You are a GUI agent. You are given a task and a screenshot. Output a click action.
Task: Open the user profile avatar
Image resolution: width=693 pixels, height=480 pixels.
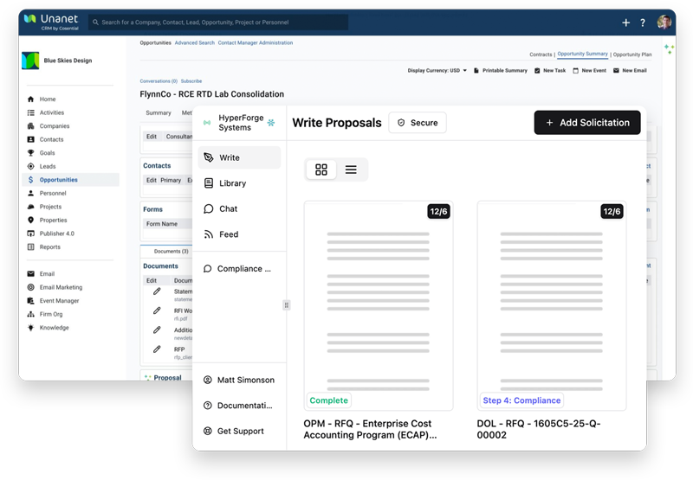664,22
